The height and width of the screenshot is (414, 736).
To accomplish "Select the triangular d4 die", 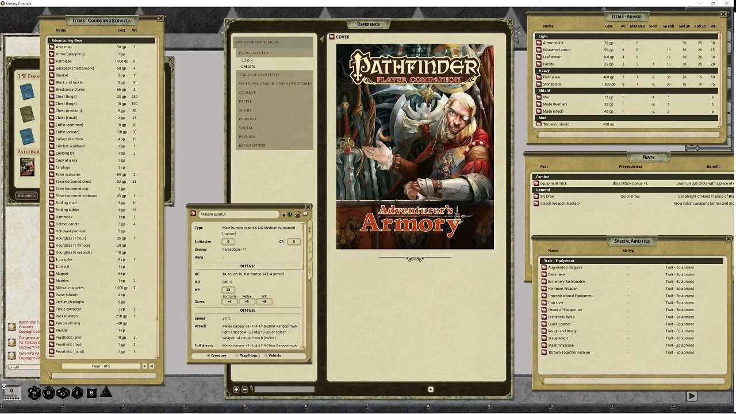I will (x=106, y=393).
